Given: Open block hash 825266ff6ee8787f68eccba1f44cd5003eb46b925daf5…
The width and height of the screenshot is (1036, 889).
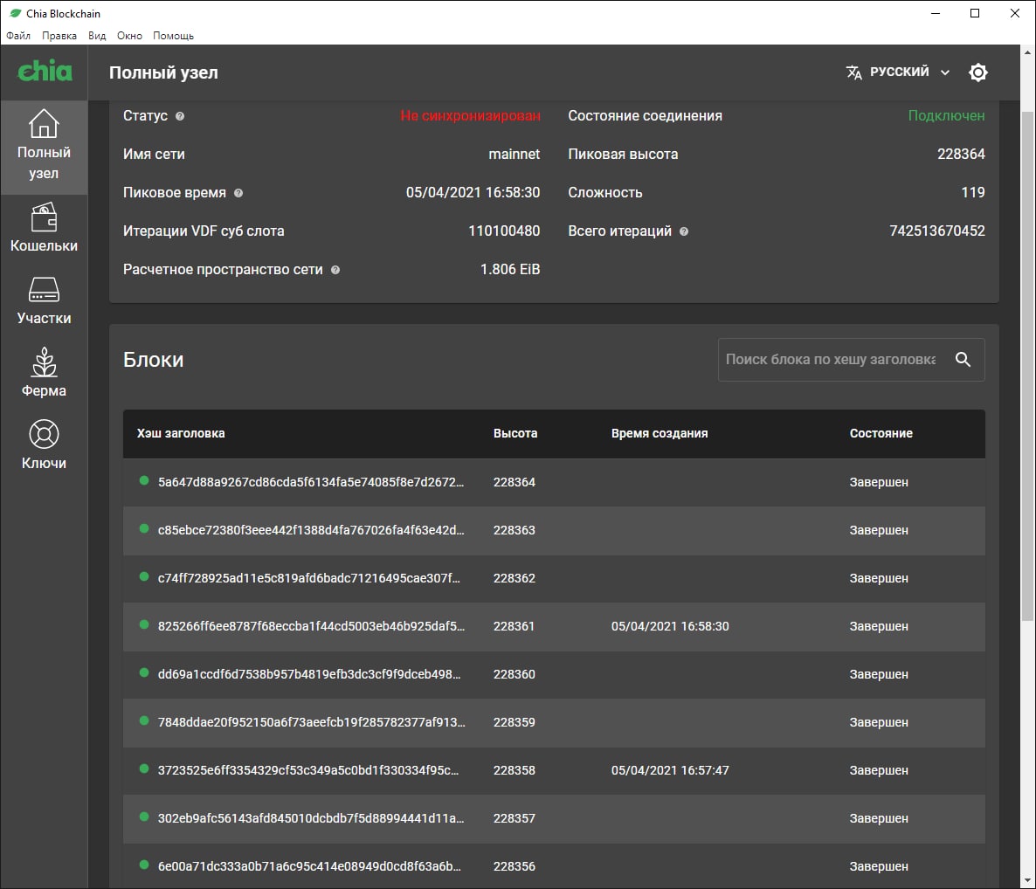Looking at the screenshot, I should [x=311, y=626].
